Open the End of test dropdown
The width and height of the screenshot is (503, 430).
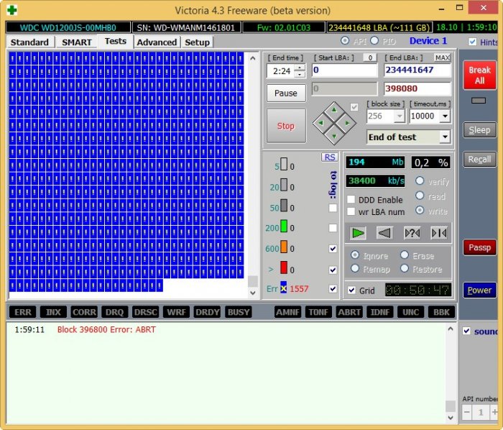pyautogui.click(x=445, y=137)
